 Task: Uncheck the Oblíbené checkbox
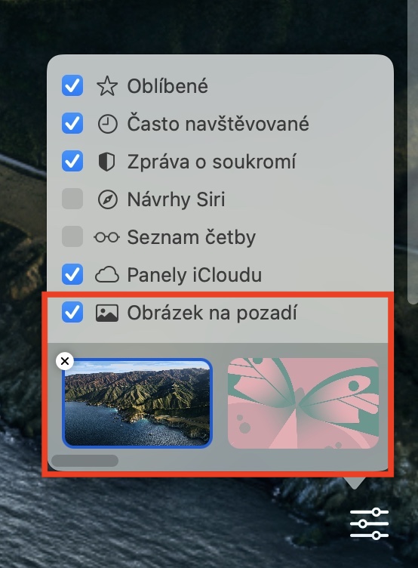[72, 86]
